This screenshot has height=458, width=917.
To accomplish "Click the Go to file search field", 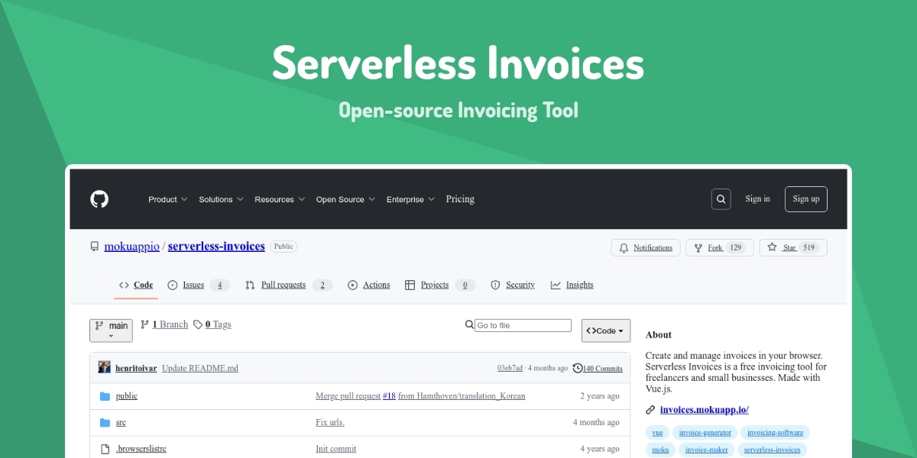I will tap(523, 324).
